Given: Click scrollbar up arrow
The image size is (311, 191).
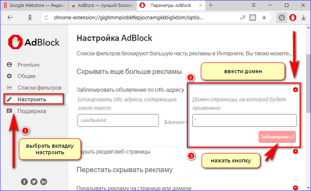Looking at the screenshot, I should [309, 28].
